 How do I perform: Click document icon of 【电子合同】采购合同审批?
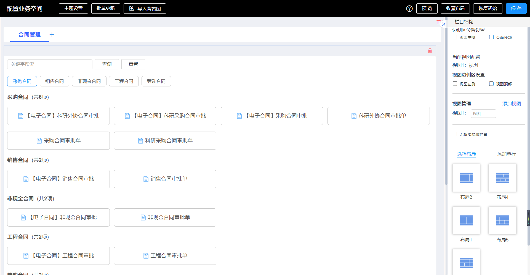pyautogui.click(x=239, y=116)
